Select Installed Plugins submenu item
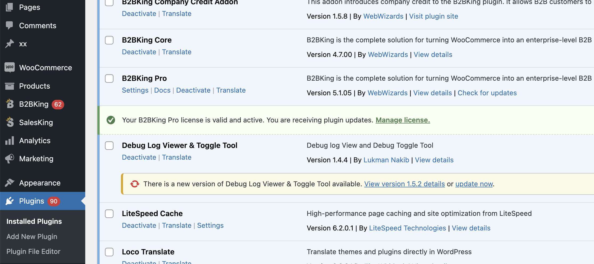 [x=34, y=221]
